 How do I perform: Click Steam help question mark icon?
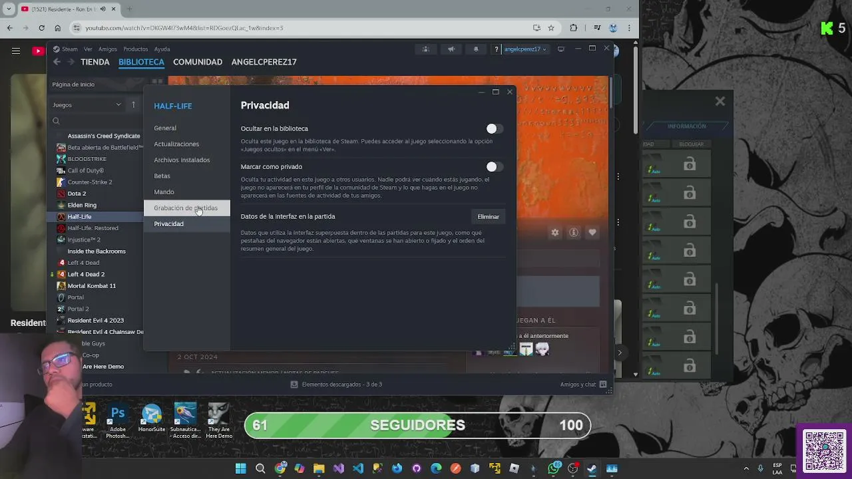[x=496, y=49]
